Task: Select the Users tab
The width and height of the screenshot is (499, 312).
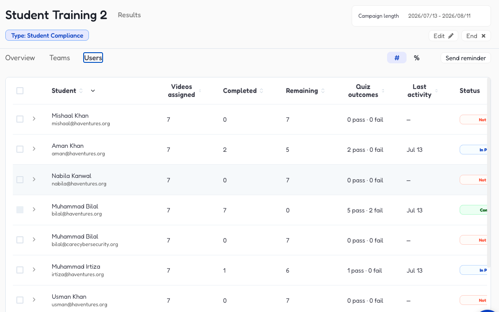Action: [x=93, y=58]
